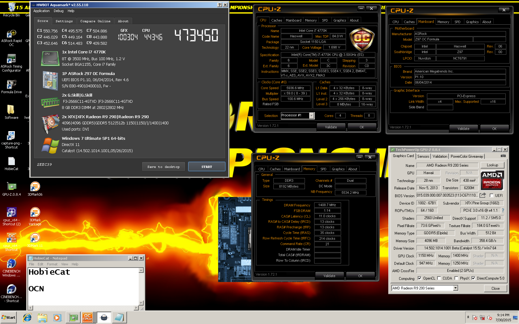Open cpuz_x64 Shortcut (2) icon
519x324 pixels.
tap(11, 217)
